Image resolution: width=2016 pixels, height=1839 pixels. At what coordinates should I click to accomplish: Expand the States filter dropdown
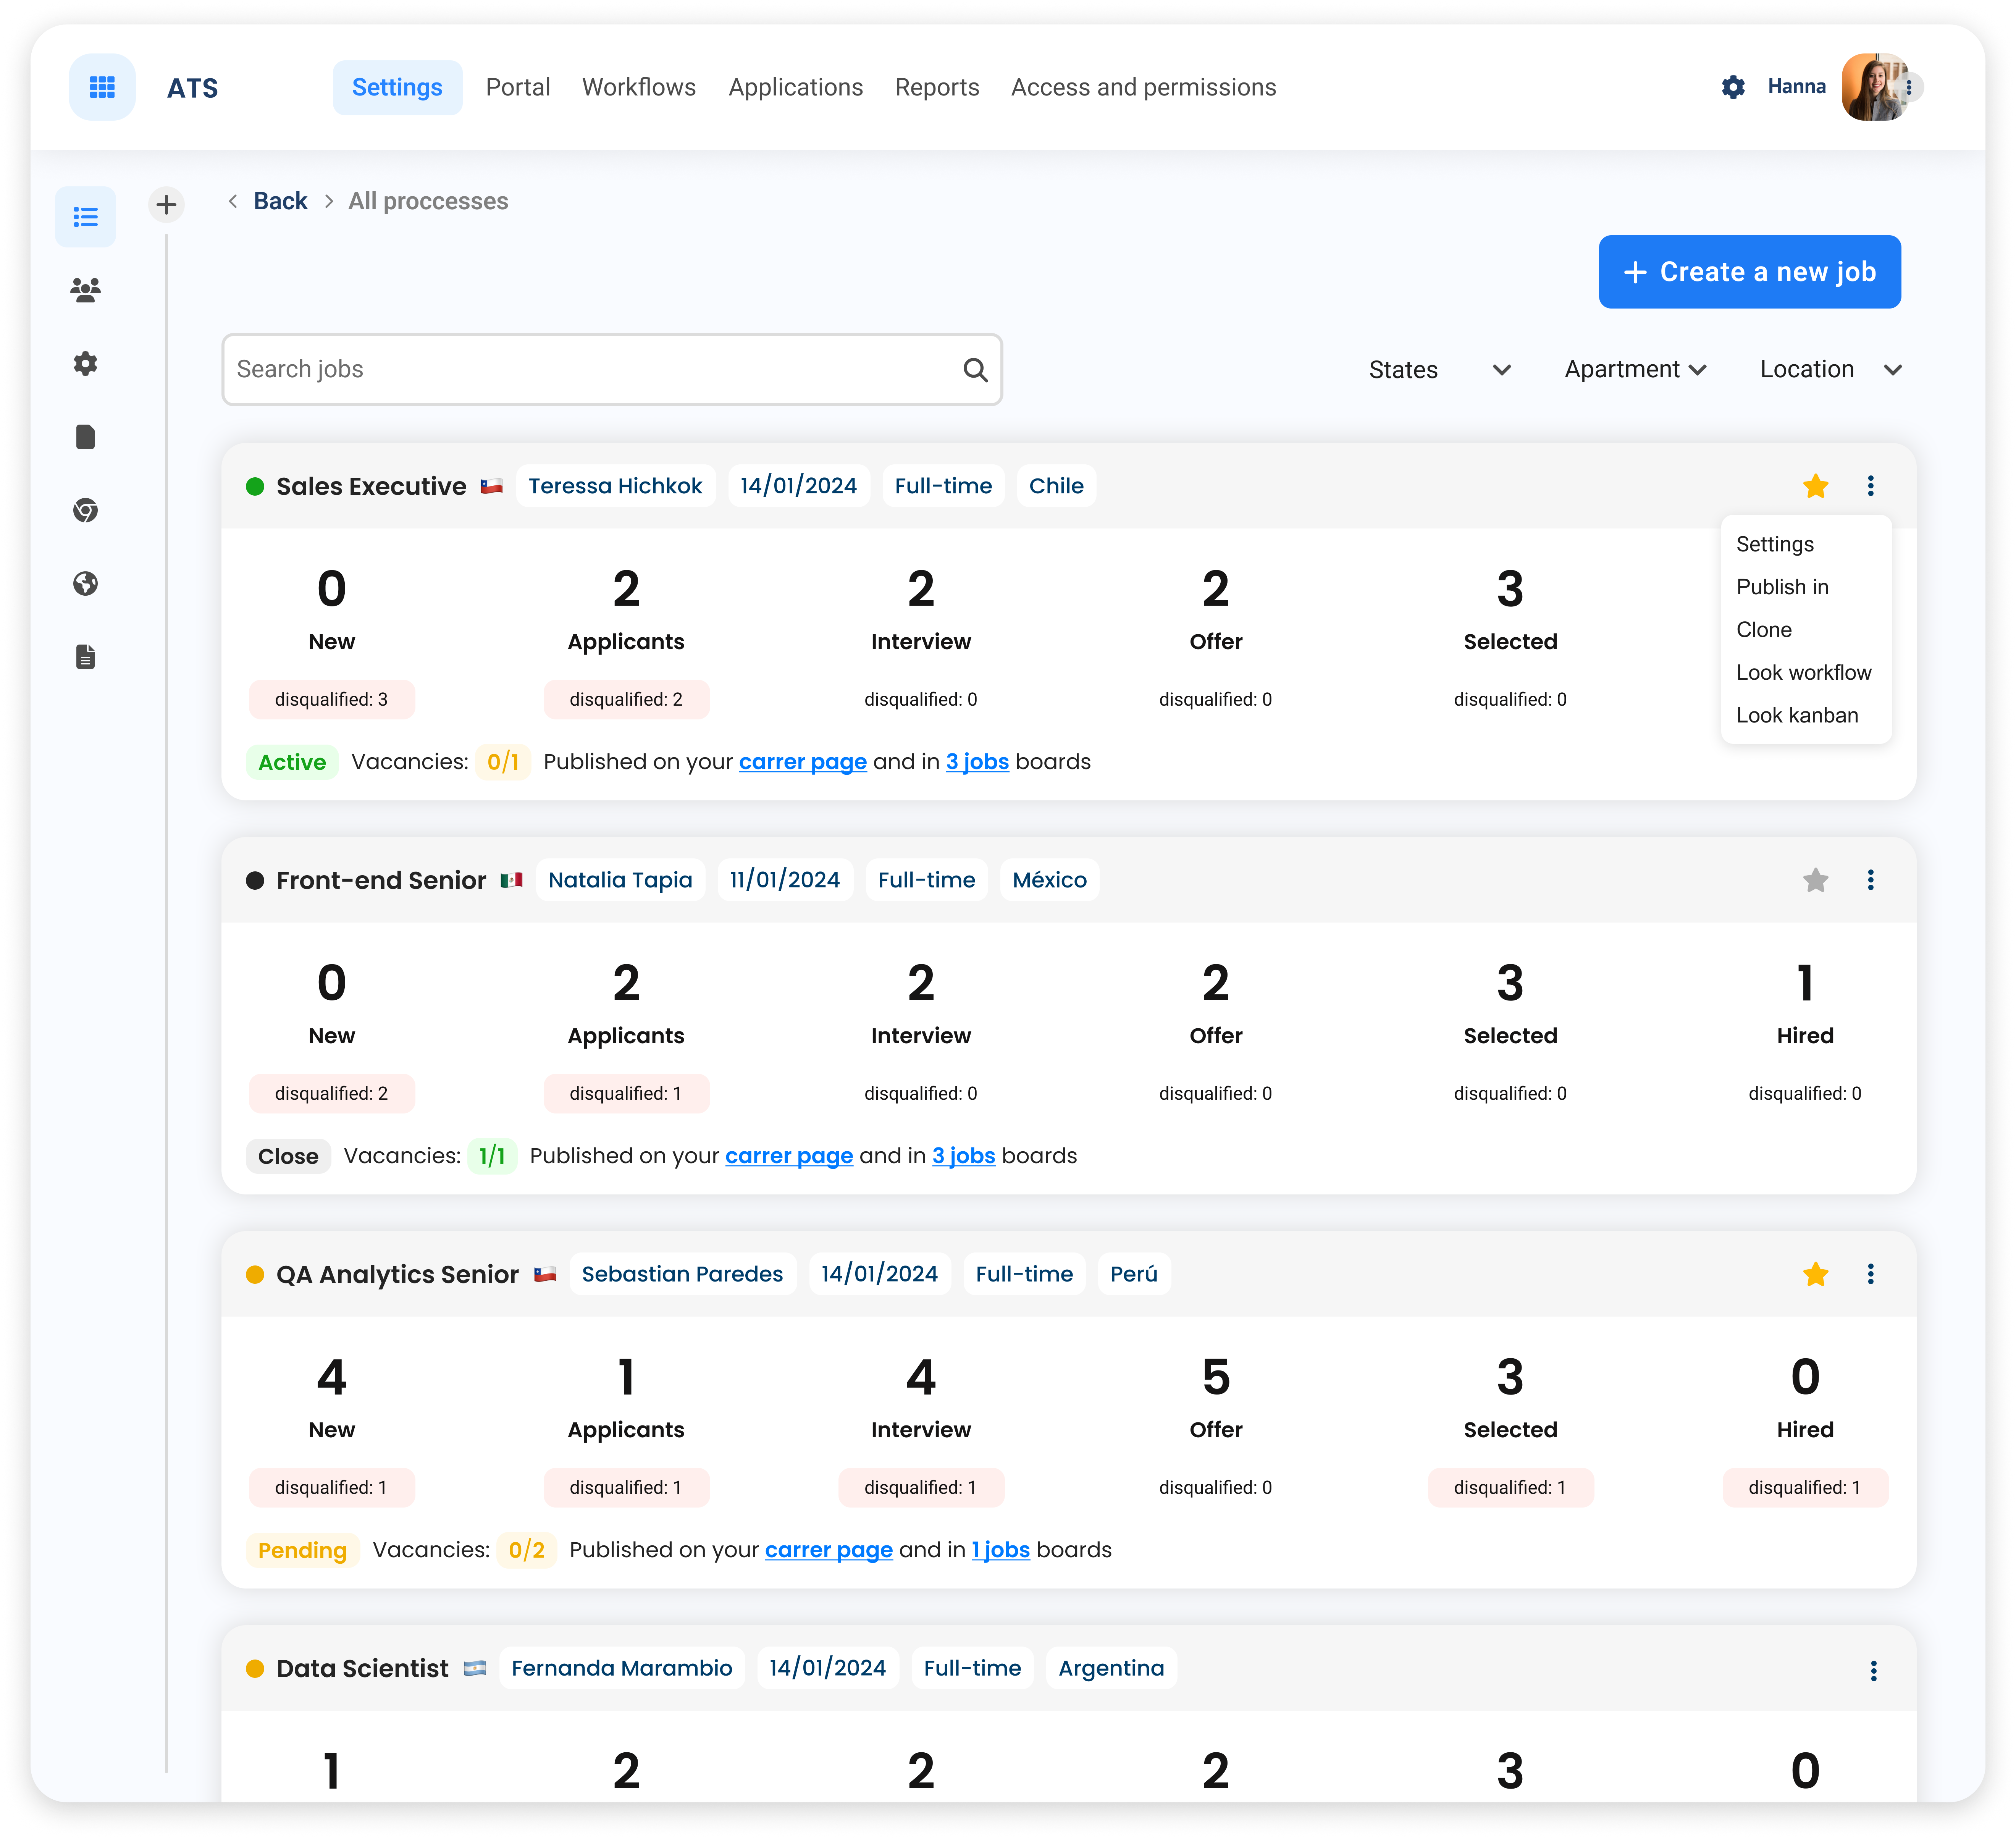(x=1440, y=370)
